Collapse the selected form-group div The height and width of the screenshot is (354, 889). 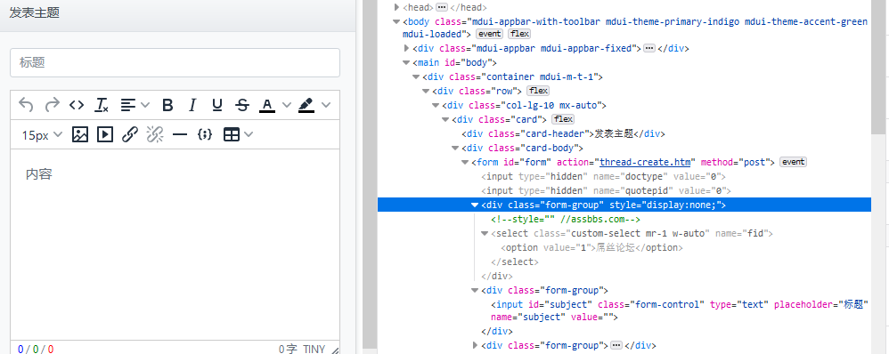pyautogui.click(x=475, y=205)
